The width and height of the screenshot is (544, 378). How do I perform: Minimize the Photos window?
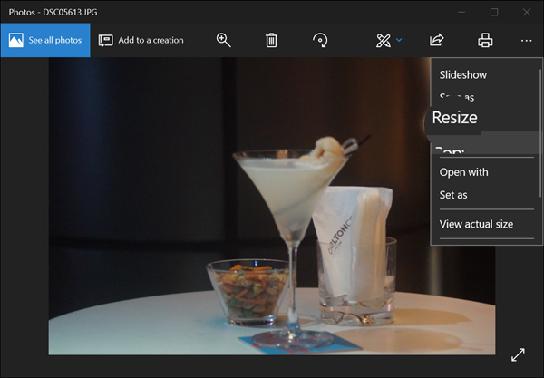click(x=462, y=12)
